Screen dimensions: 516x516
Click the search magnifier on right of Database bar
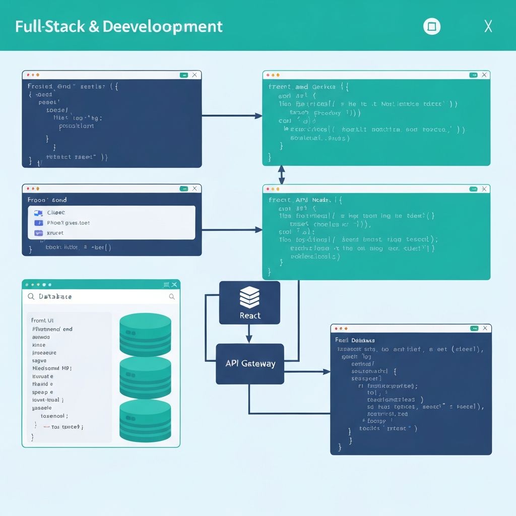tap(173, 296)
